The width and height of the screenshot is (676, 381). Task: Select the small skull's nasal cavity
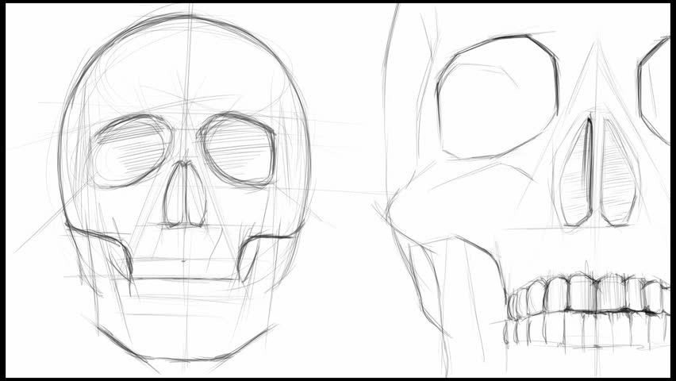coord(185,195)
